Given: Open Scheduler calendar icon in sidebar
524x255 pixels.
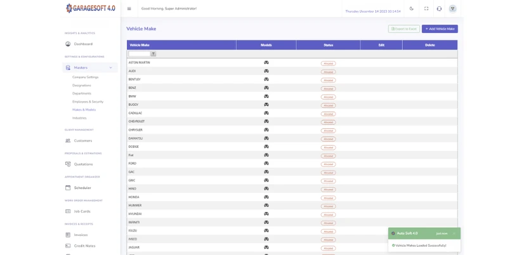Looking at the screenshot, I should pyautogui.click(x=68, y=188).
